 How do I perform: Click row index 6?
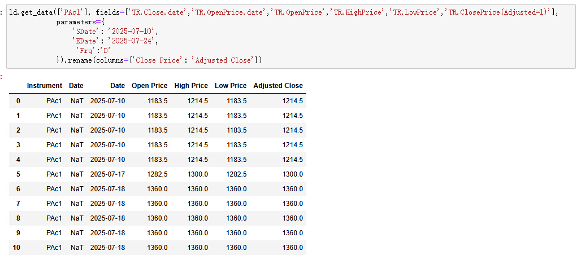coord(18,189)
